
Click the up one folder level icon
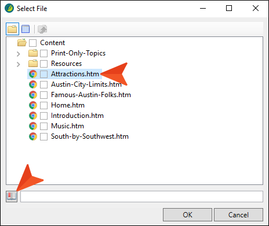(42, 29)
